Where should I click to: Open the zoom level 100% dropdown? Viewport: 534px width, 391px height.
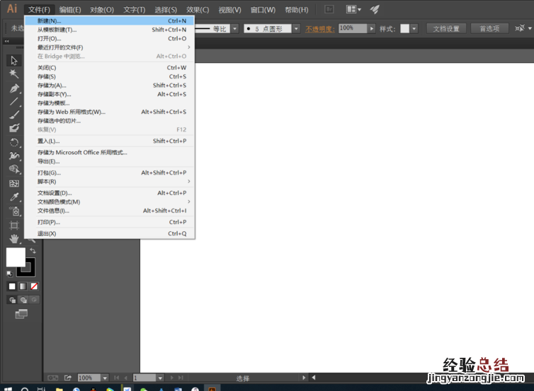click(x=105, y=378)
